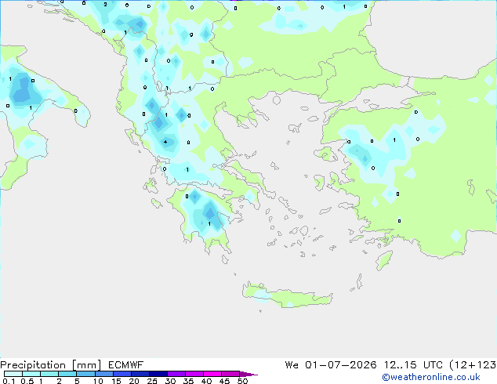Click the '4' precipitation value in western Greece
The width and height of the screenshot is (497, 384).
click(x=165, y=142)
